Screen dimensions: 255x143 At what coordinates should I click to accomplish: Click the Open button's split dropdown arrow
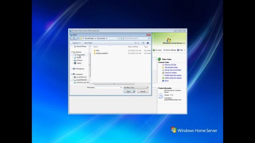(134, 92)
